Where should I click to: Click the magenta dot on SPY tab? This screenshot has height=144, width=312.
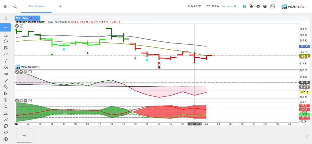[31, 18]
